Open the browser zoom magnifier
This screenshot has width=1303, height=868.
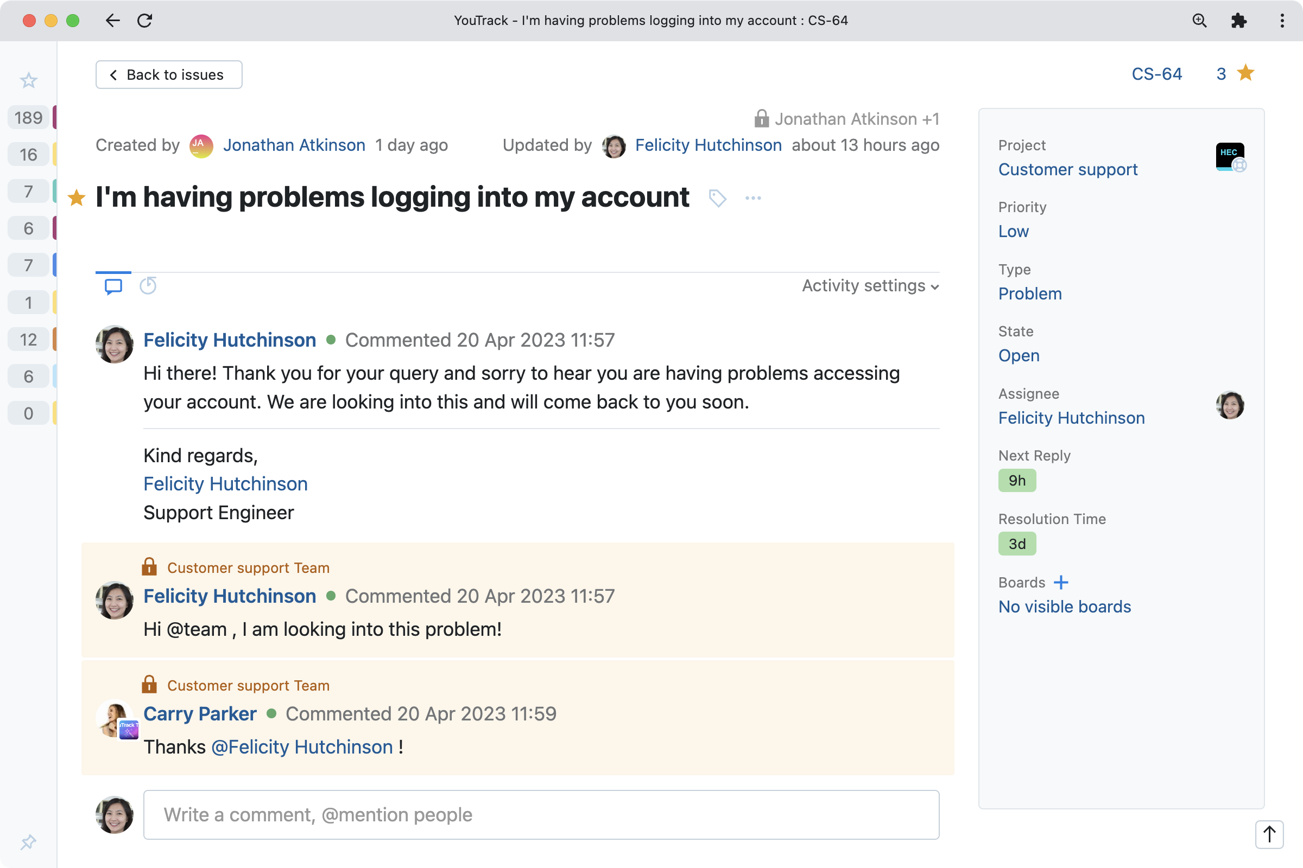1199,21
